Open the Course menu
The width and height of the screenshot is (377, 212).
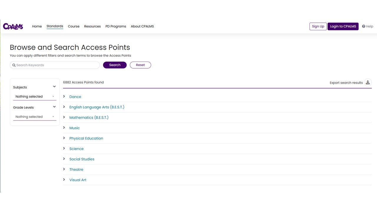(x=74, y=26)
